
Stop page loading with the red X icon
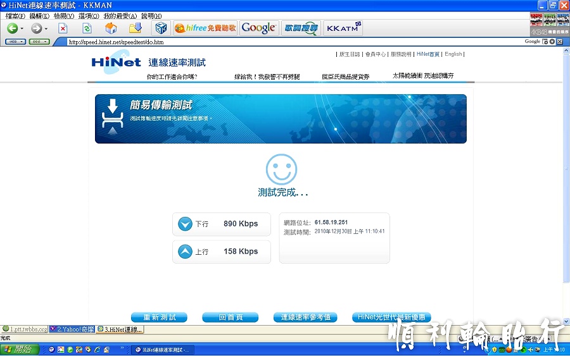[63, 28]
